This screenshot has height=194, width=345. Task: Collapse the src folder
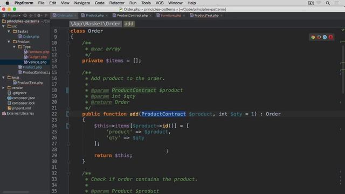pyautogui.click(x=3, y=26)
